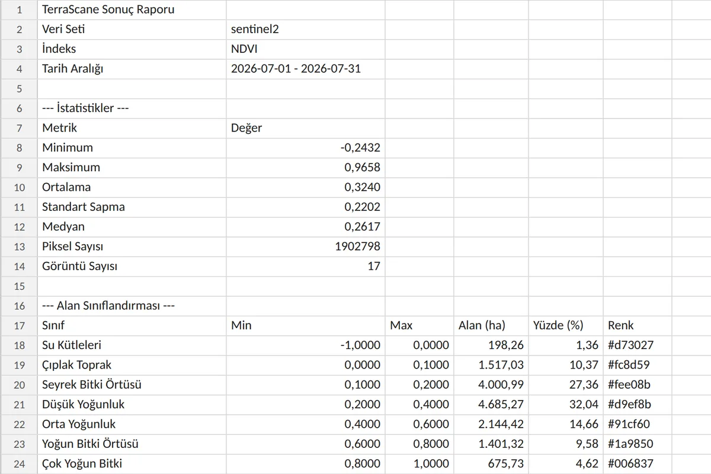Click area value '1.517,03'
Image resolution: width=711 pixels, height=474 pixels.
click(491, 365)
